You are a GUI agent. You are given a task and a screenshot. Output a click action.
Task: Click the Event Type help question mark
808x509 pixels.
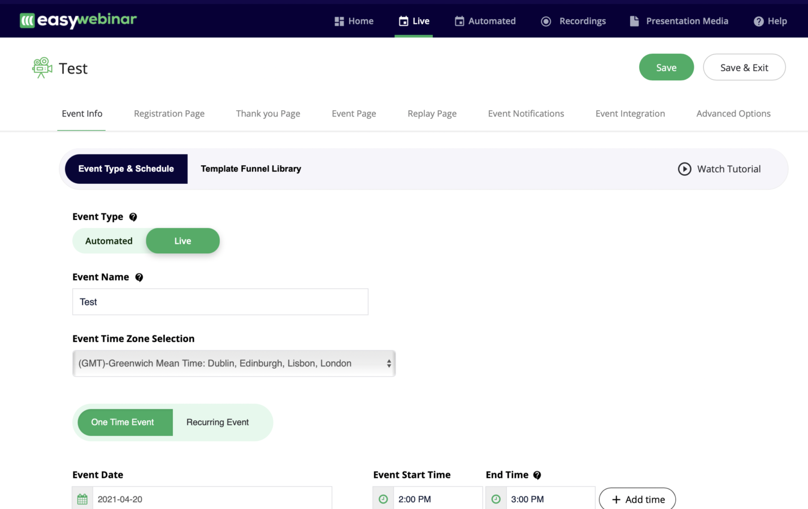(133, 217)
